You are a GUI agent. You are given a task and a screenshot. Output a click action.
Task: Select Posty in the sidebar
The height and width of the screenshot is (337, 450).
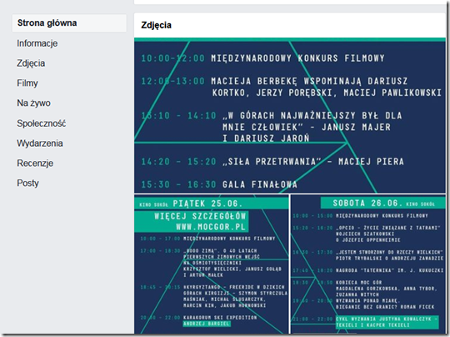tap(27, 183)
